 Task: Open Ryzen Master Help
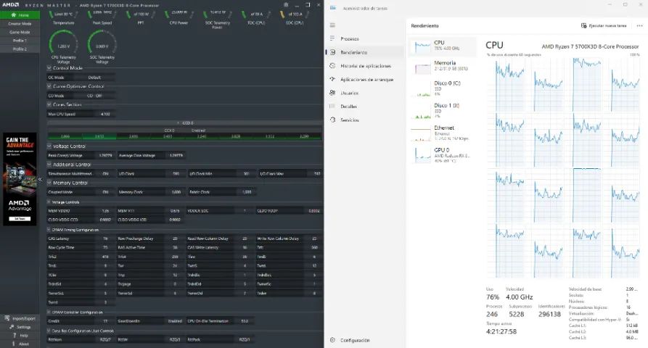point(20,335)
